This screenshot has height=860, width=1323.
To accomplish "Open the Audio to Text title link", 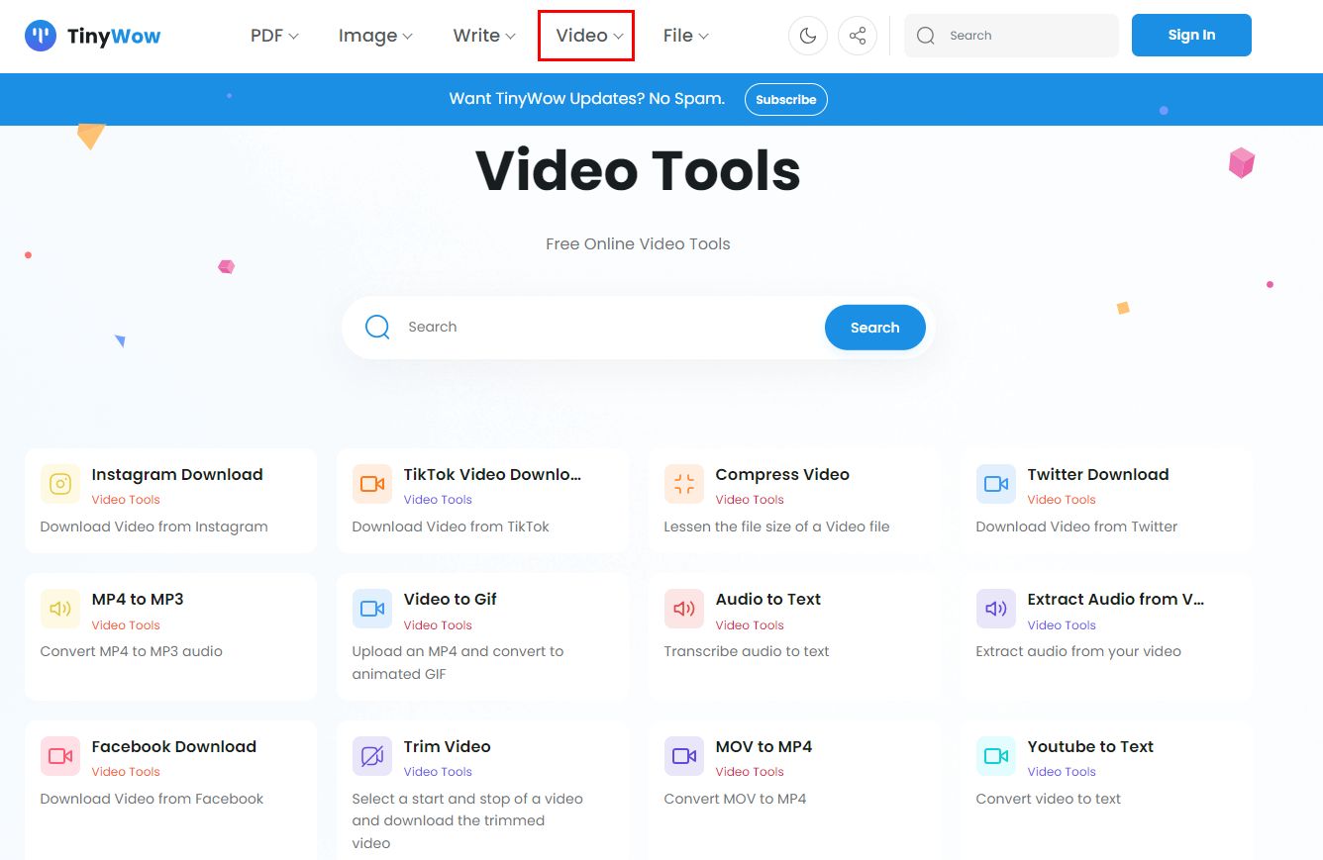I will point(768,599).
